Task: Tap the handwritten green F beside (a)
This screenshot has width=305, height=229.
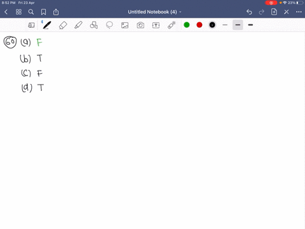Action: pos(39,43)
